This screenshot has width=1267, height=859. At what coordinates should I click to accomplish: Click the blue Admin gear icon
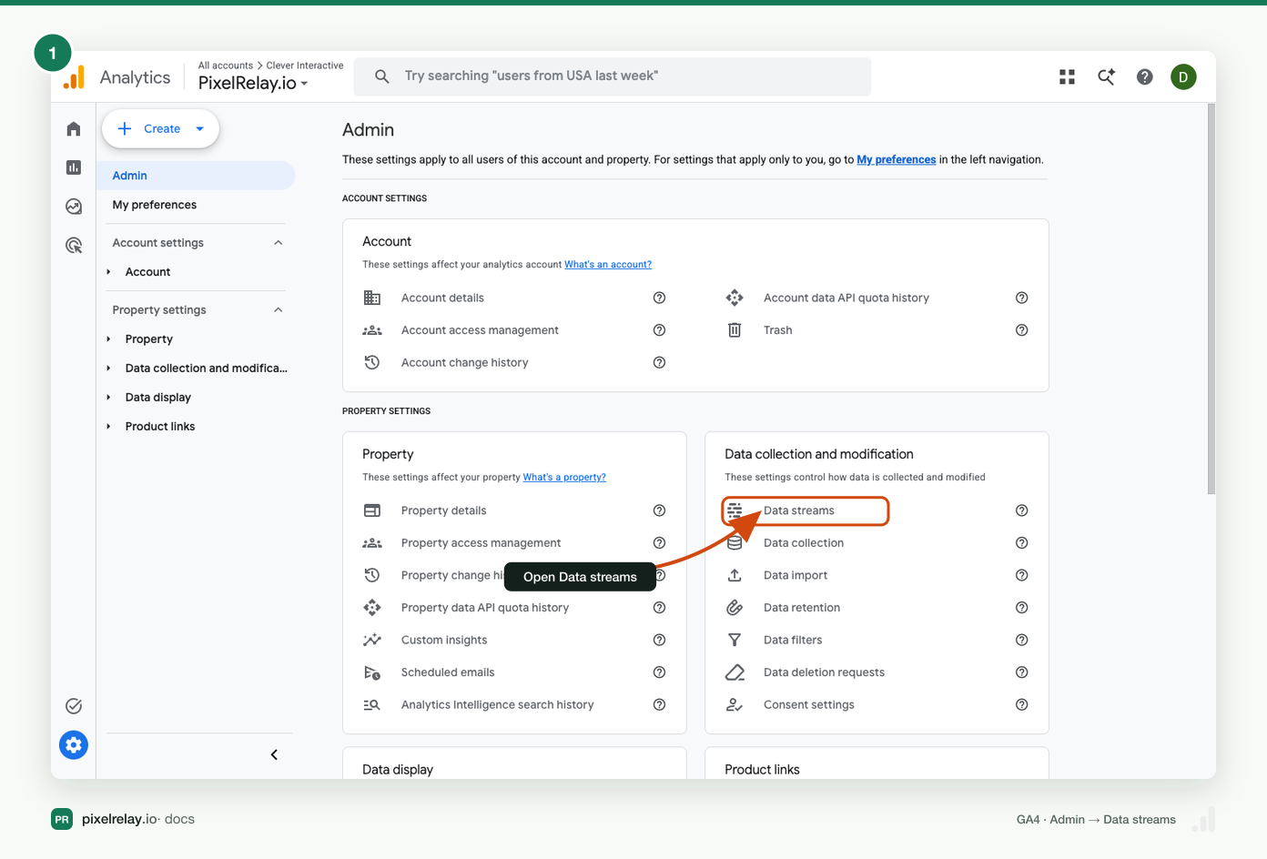(x=74, y=745)
